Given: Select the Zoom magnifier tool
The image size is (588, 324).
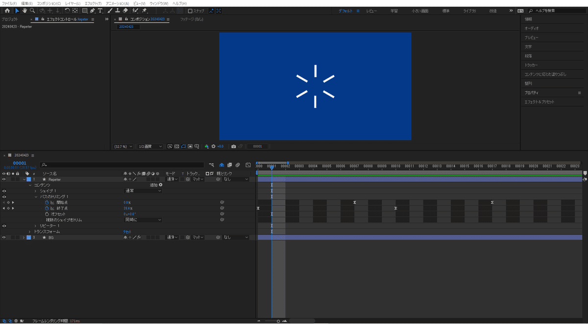Looking at the screenshot, I should tap(32, 10).
